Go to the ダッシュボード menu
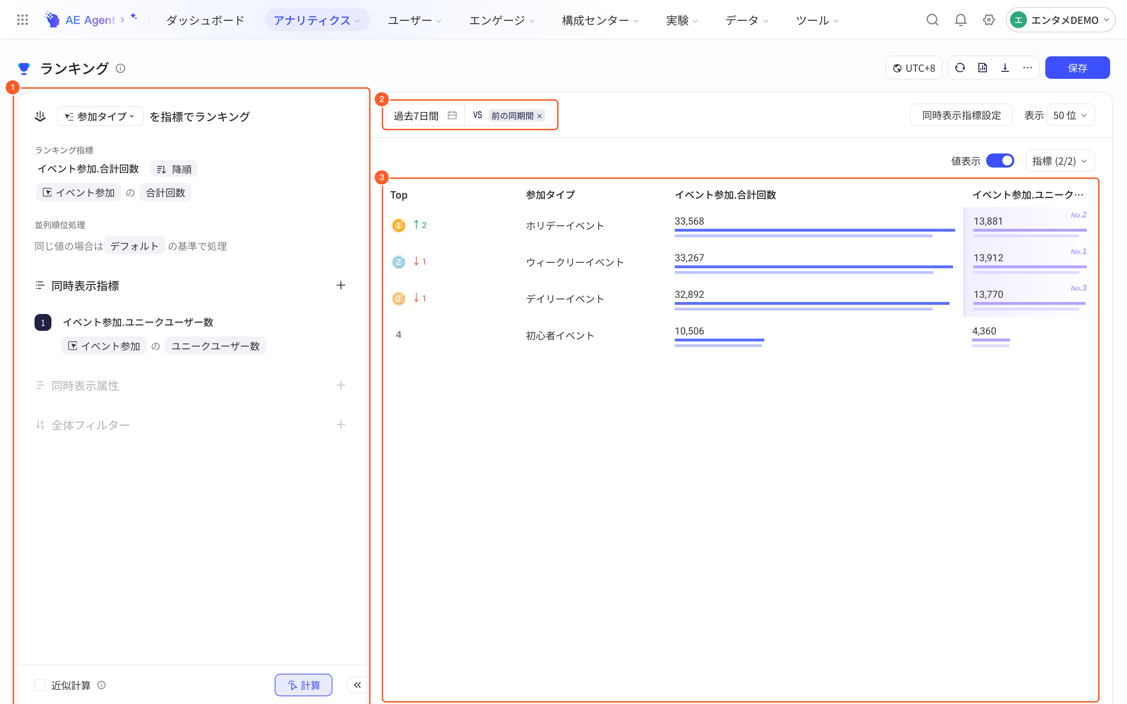This screenshot has height=704, width=1127. coord(205,20)
